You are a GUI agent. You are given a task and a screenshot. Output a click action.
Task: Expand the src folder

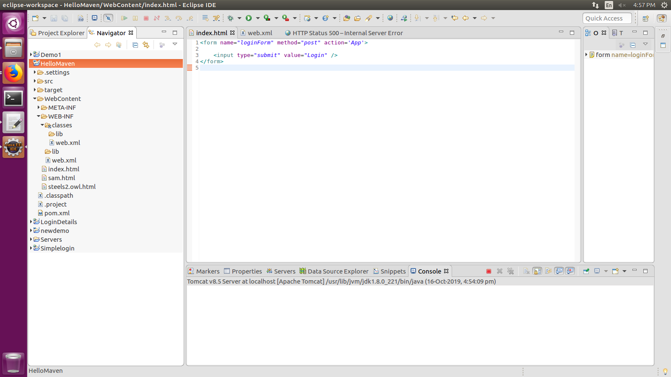pyautogui.click(x=35, y=81)
